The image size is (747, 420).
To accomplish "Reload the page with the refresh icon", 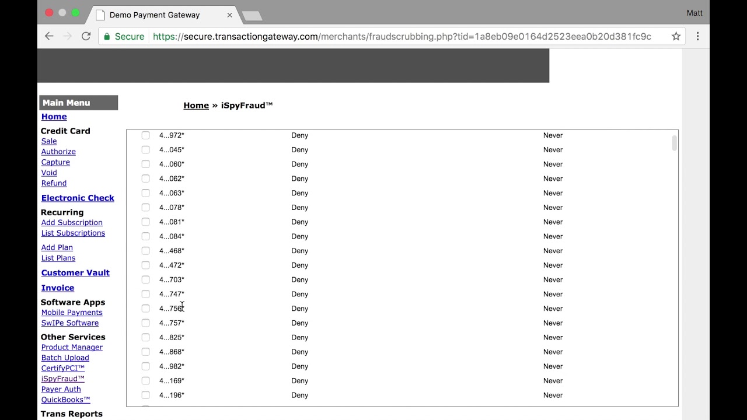I will click(x=86, y=36).
